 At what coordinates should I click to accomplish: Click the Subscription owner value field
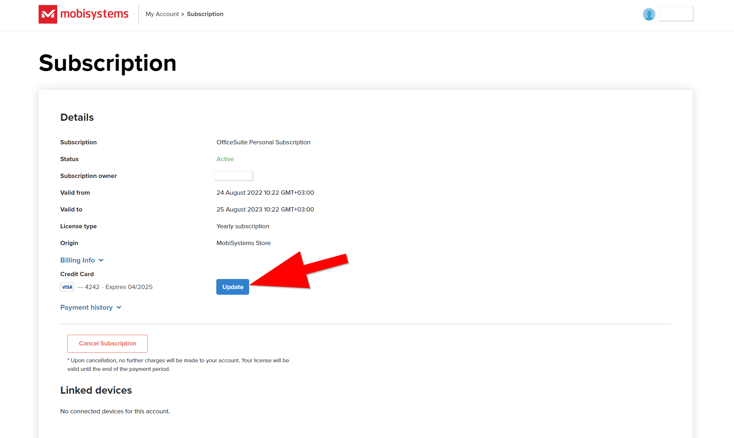click(233, 175)
